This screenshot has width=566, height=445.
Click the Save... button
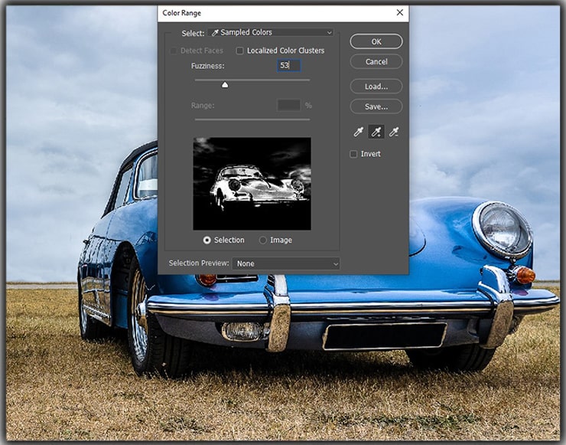coord(376,106)
